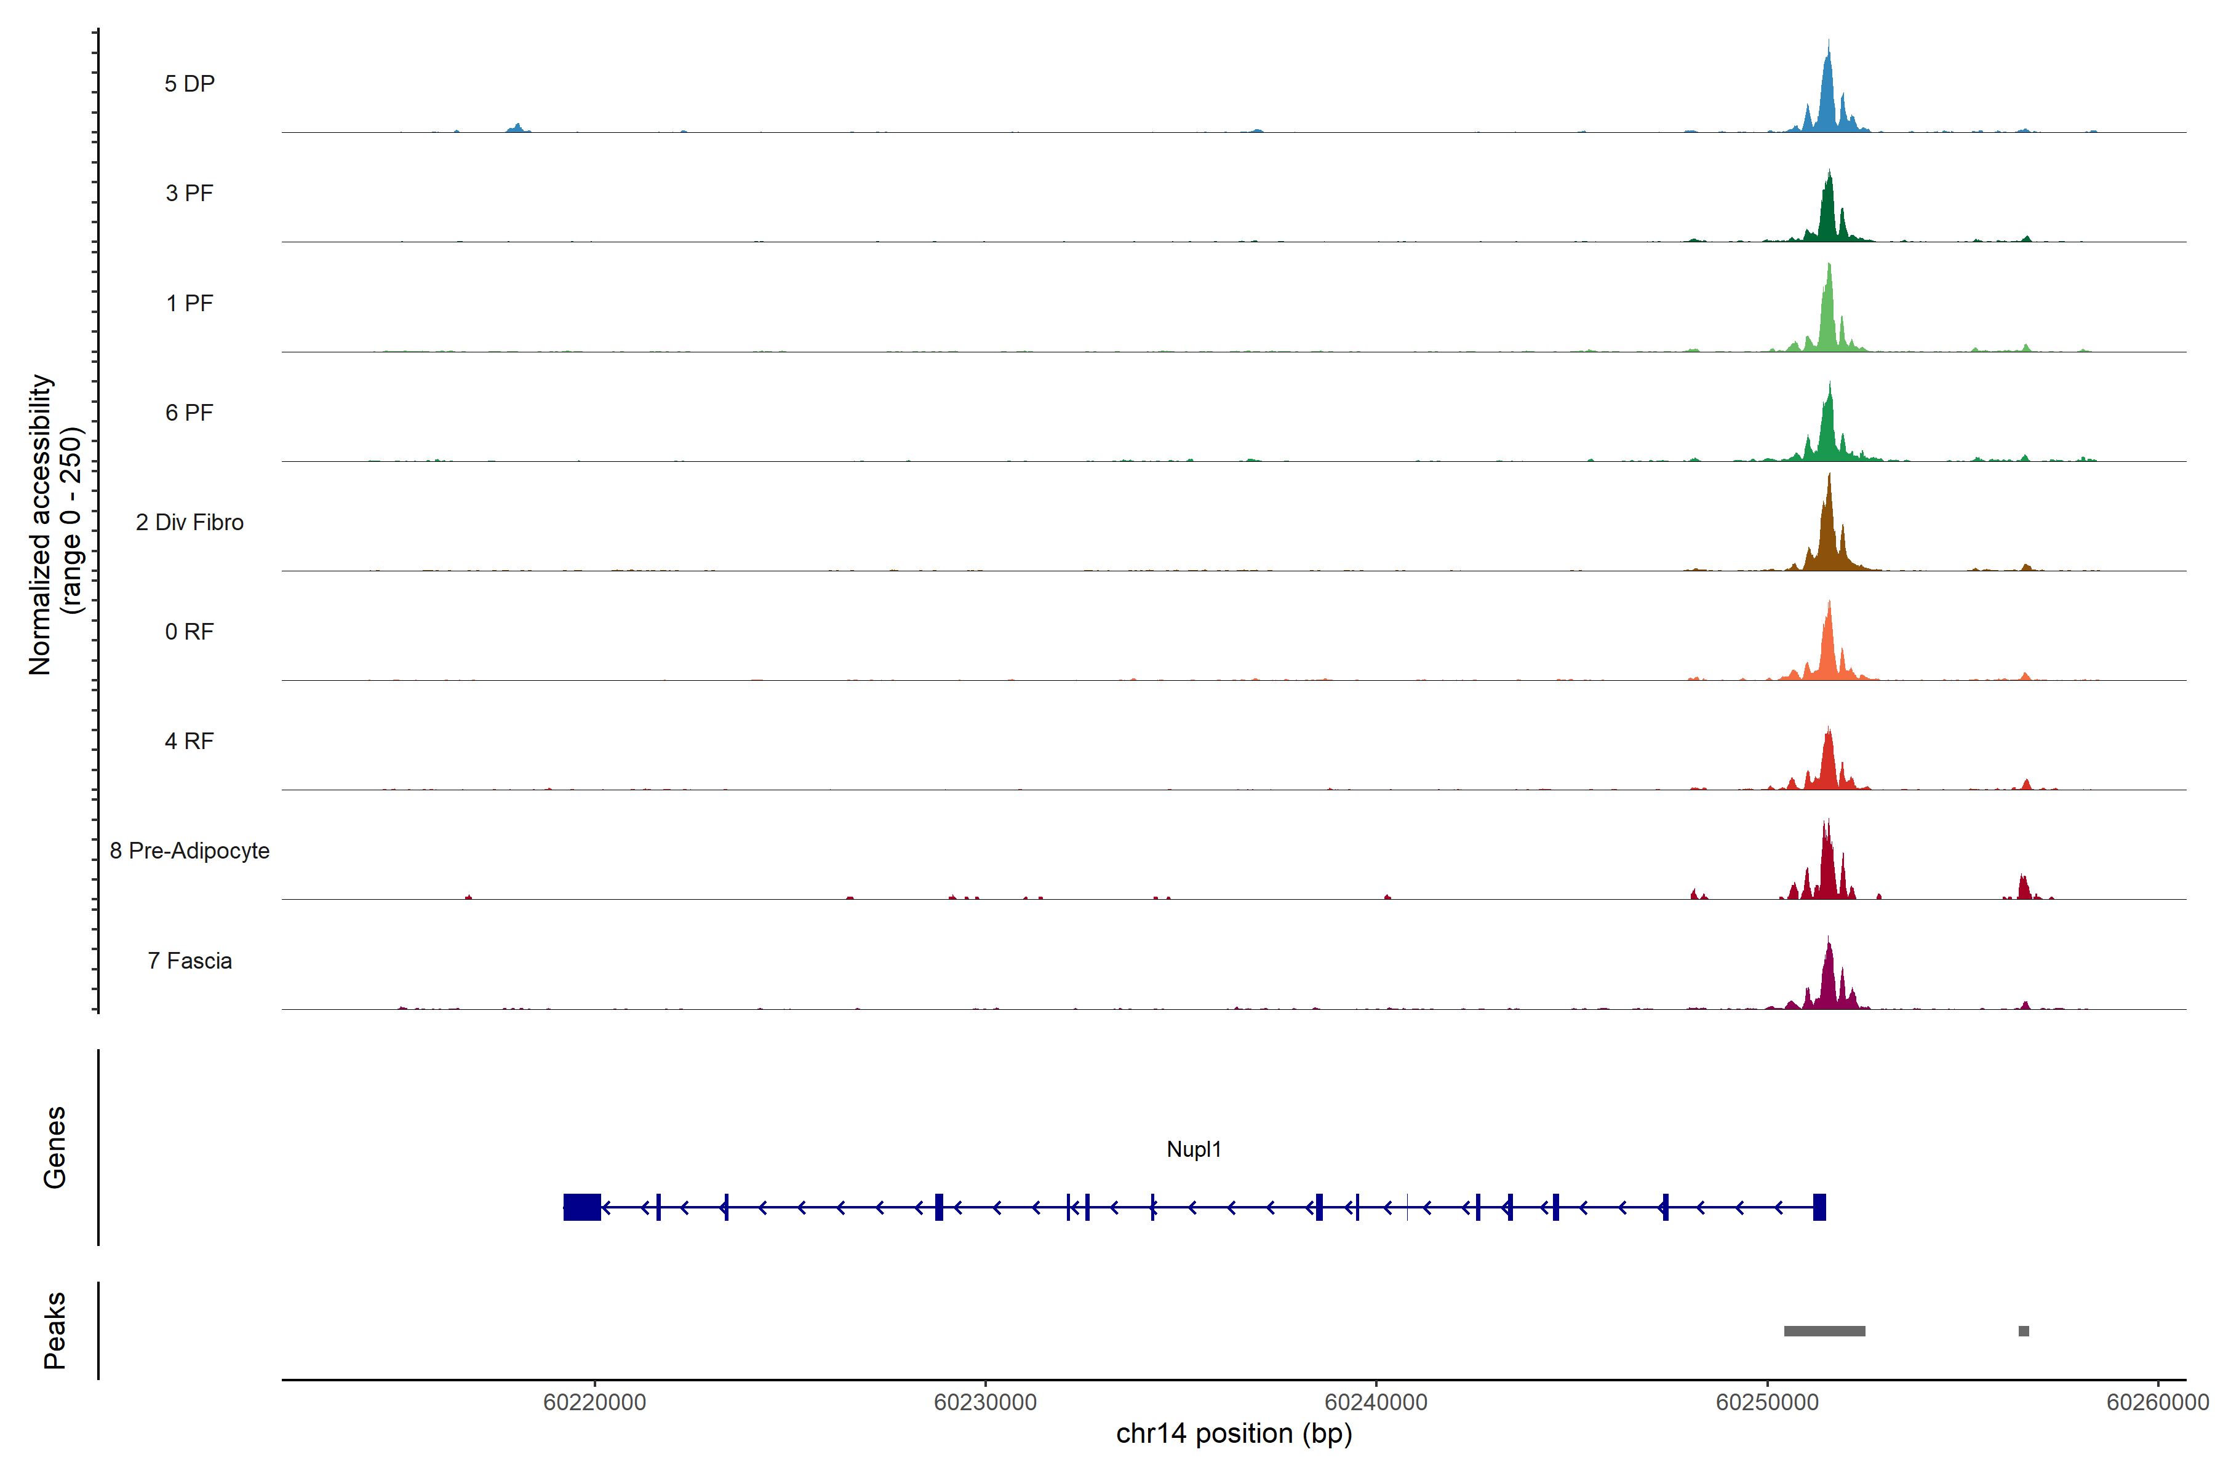Click the Nupl1 gene name
This screenshot has width=2215, height=1476.
[x=1193, y=1149]
